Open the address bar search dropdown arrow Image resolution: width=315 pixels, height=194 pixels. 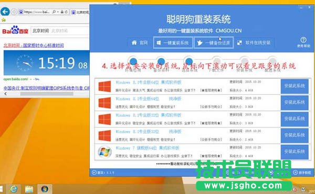coord(58,12)
